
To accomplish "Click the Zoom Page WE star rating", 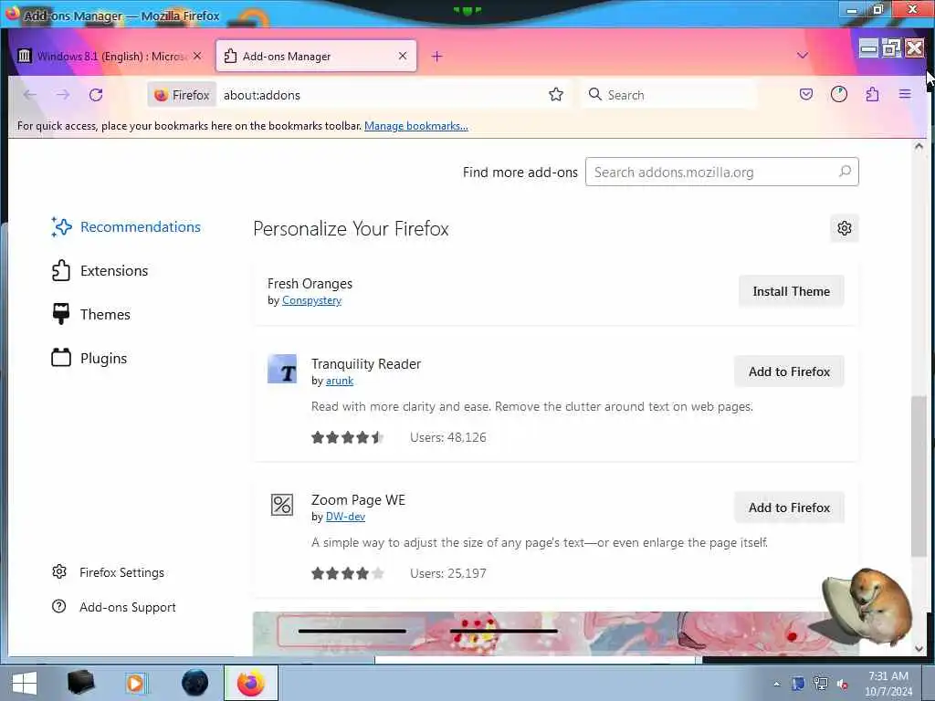I will coord(347,573).
